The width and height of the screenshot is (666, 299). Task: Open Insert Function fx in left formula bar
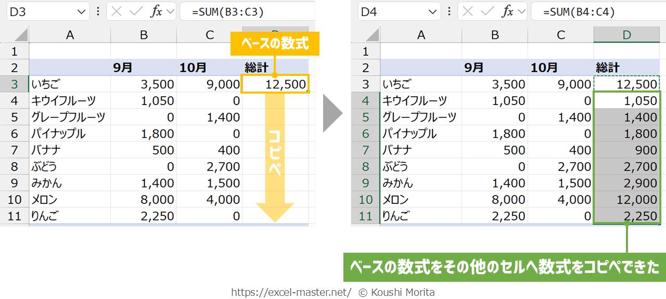[156, 12]
